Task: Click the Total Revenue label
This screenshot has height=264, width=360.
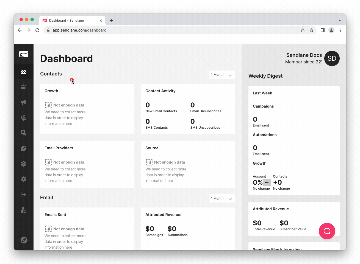Action: tap(264, 229)
